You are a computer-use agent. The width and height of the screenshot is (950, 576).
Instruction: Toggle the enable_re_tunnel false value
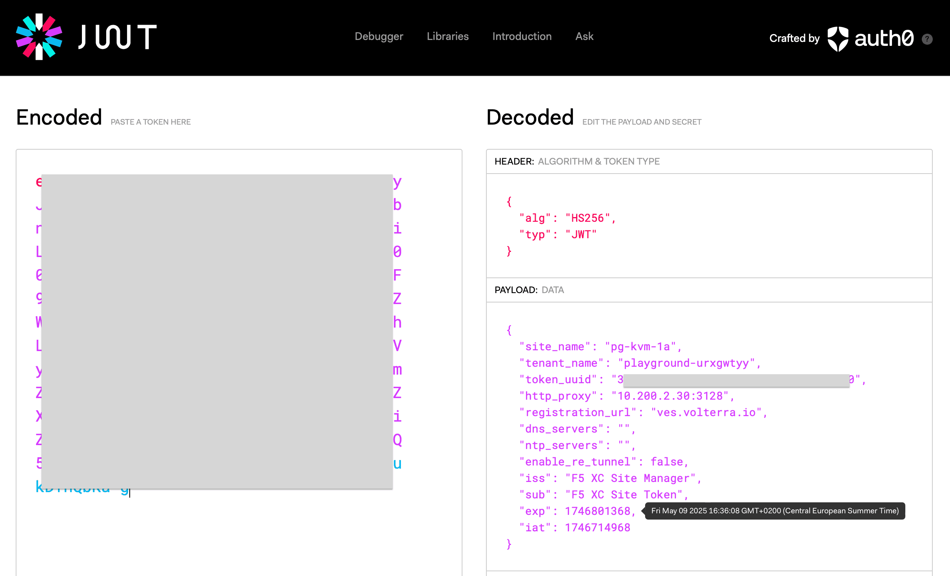point(668,461)
